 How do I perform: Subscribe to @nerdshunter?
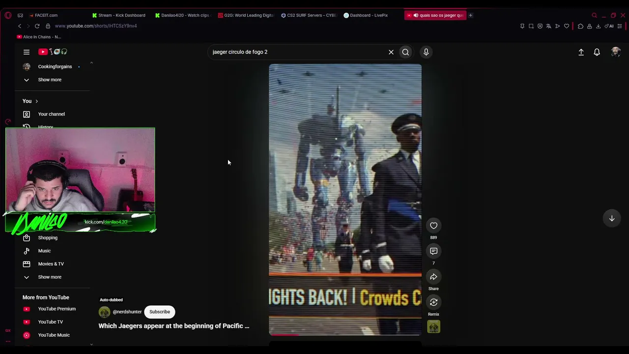(x=160, y=312)
